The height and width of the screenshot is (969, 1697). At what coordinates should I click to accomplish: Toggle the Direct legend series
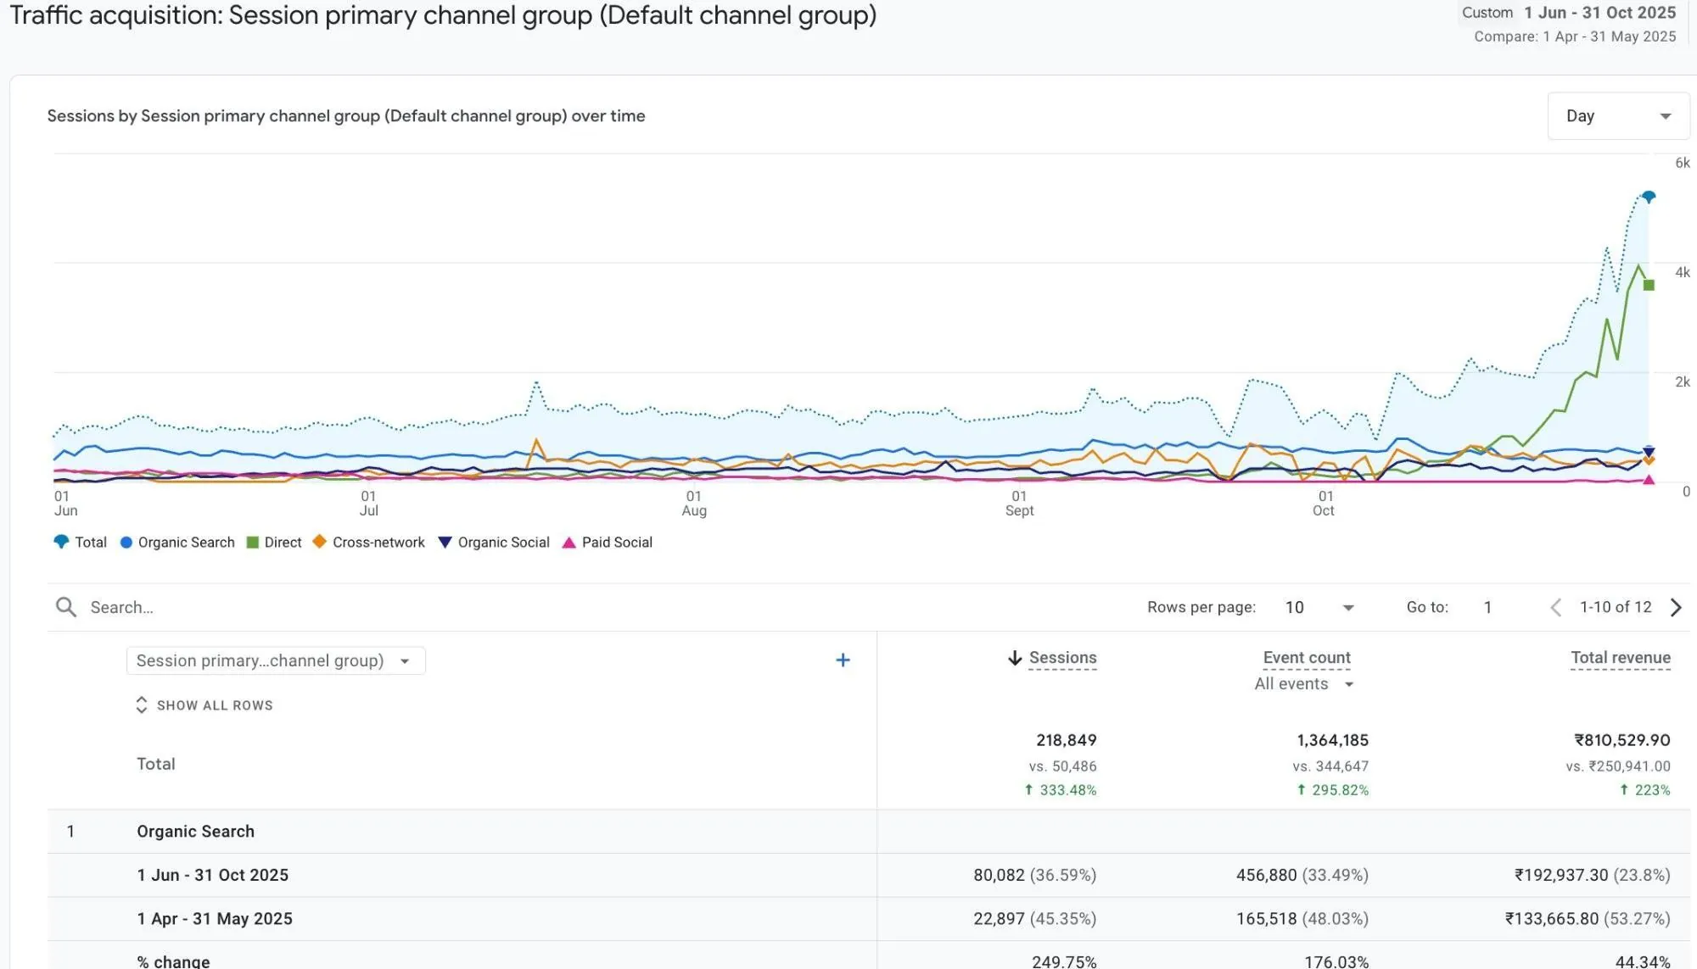274,542
